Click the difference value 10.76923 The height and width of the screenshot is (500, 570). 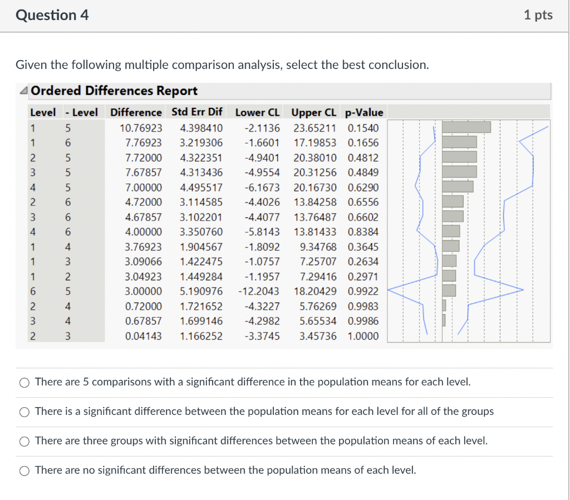coord(141,128)
